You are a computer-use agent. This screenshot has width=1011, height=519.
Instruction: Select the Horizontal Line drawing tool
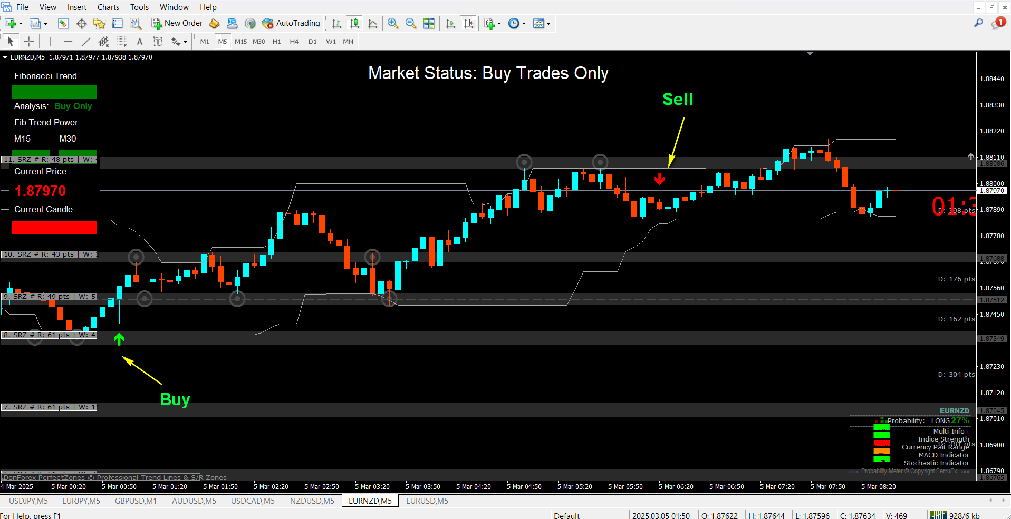point(68,41)
